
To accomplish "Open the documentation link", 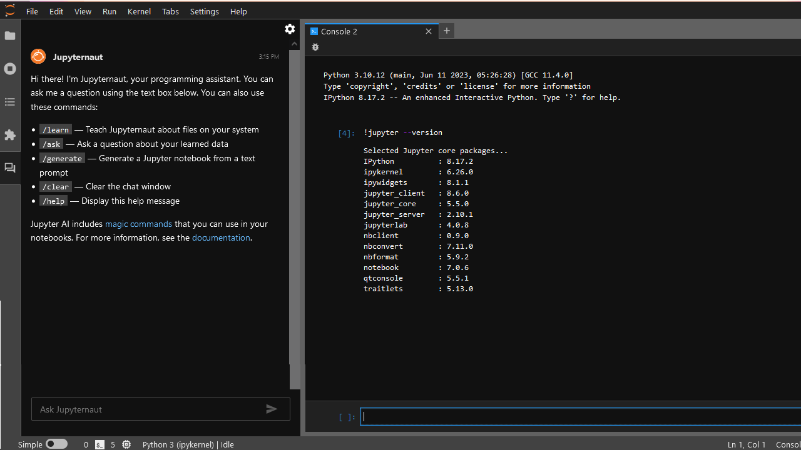I will pyautogui.click(x=221, y=237).
